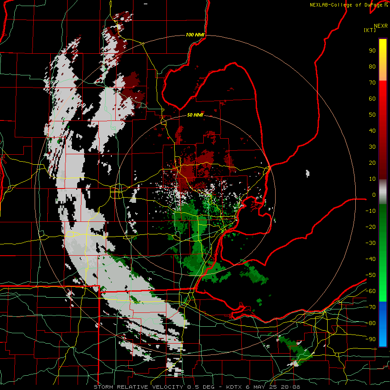Image resolution: width=390 pixels, height=390 pixels.
Task: Pick the light blue segment near -90 on color bar
Action: [383, 338]
